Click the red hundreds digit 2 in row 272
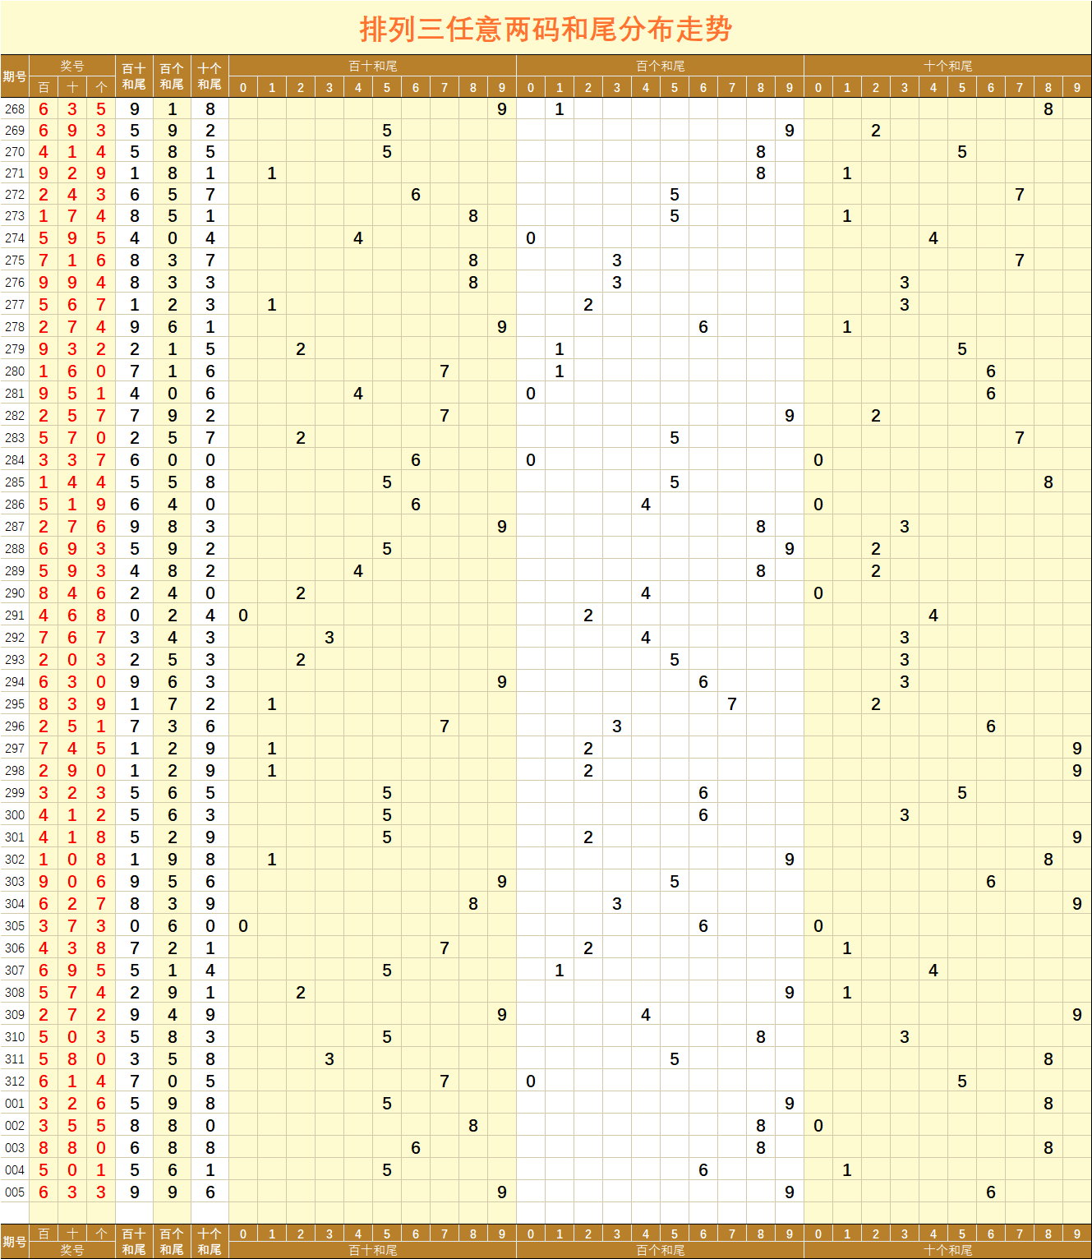Screen dimensions: 1092x1259 point(44,195)
